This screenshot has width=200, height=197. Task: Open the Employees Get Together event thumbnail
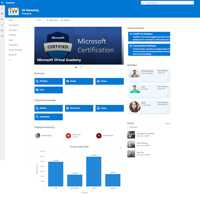tap(131, 135)
